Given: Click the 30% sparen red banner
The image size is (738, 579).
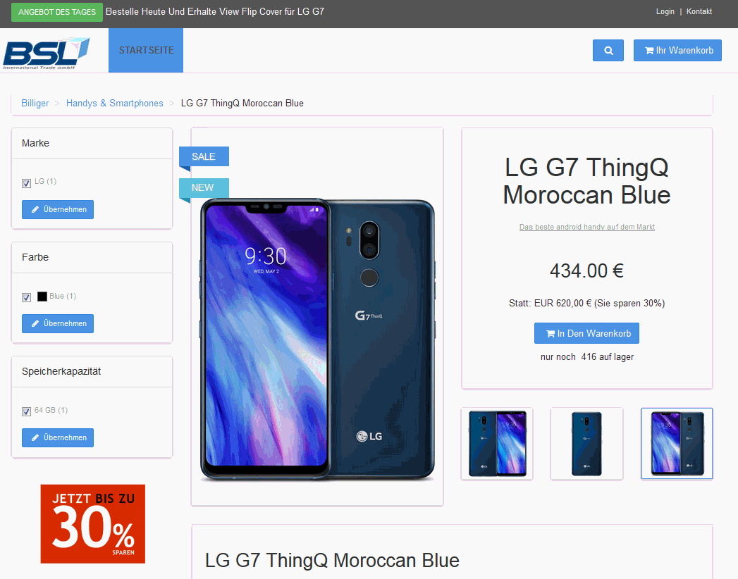Looking at the screenshot, I should click(93, 524).
